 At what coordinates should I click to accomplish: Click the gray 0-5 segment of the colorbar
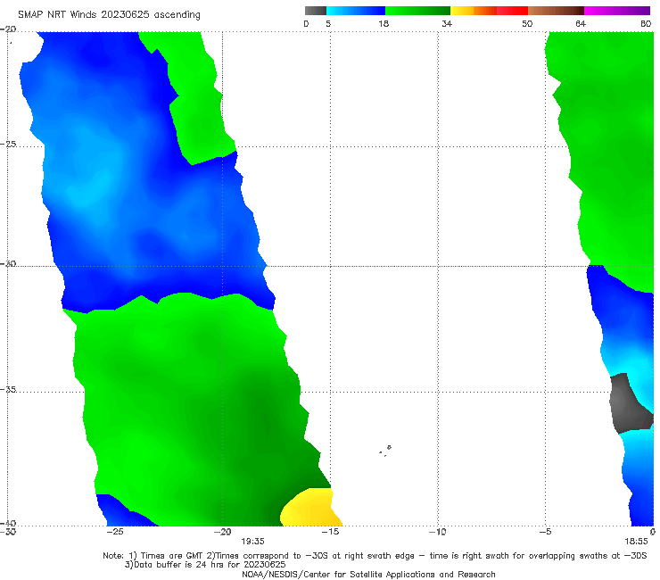(x=315, y=11)
